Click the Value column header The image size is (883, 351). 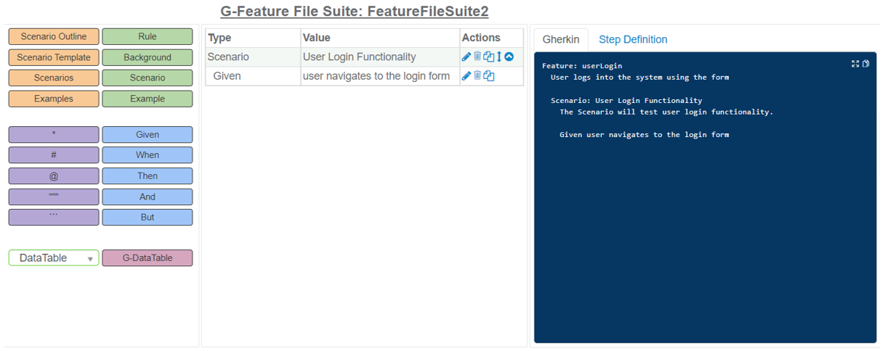(380, 38)
